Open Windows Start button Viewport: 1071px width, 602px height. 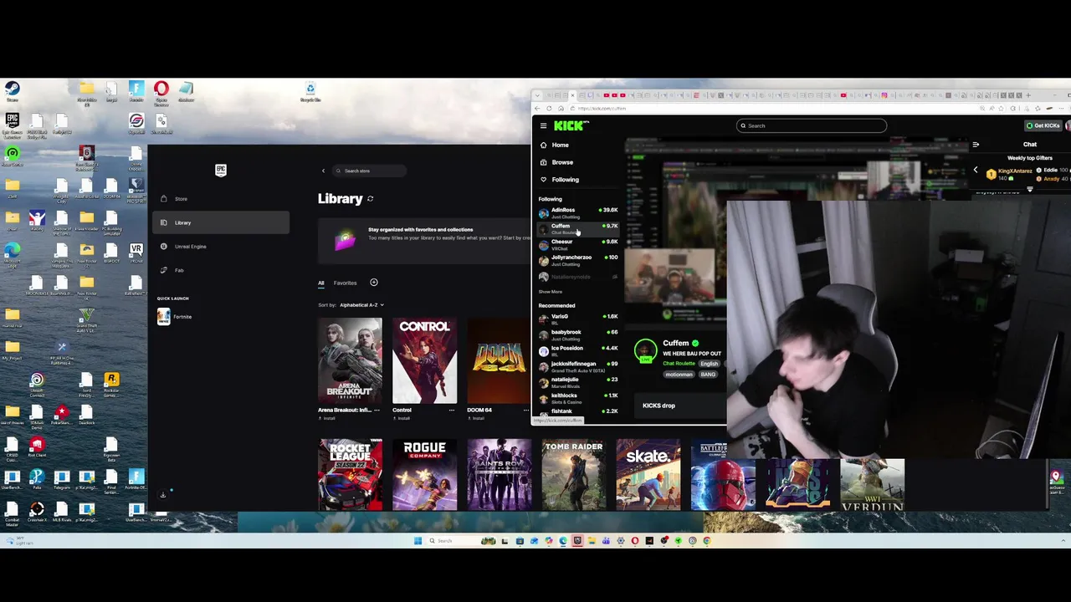[418, 541]
